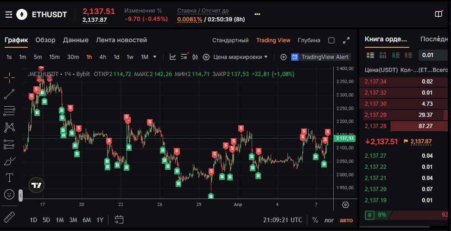Switch to the Обзор tab
The width and height of the screenshot is (451, 231).
coord(45,40)
